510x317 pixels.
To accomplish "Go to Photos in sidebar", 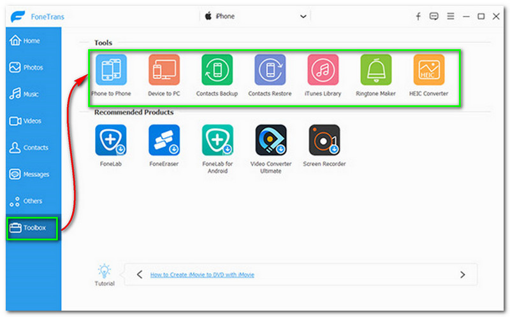I will [x=32, y=67].
